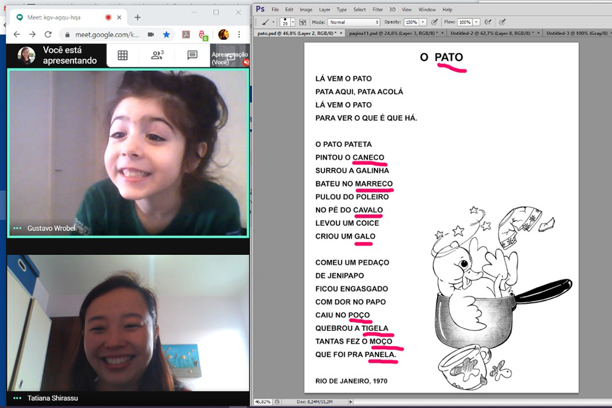The width and height of the screenshot is (612, 408).
Task: Close the pagina11.psd document tab
Action: tap(442, 33)
